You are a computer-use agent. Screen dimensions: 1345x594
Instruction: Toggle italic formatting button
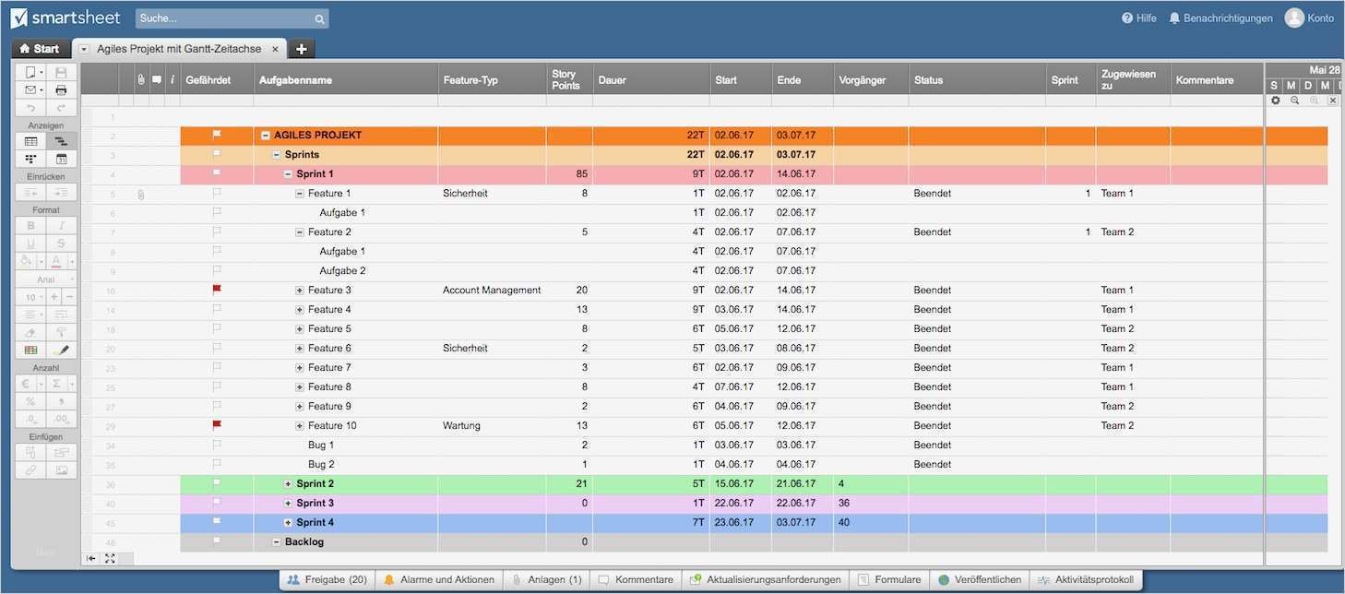click(61, 226)
